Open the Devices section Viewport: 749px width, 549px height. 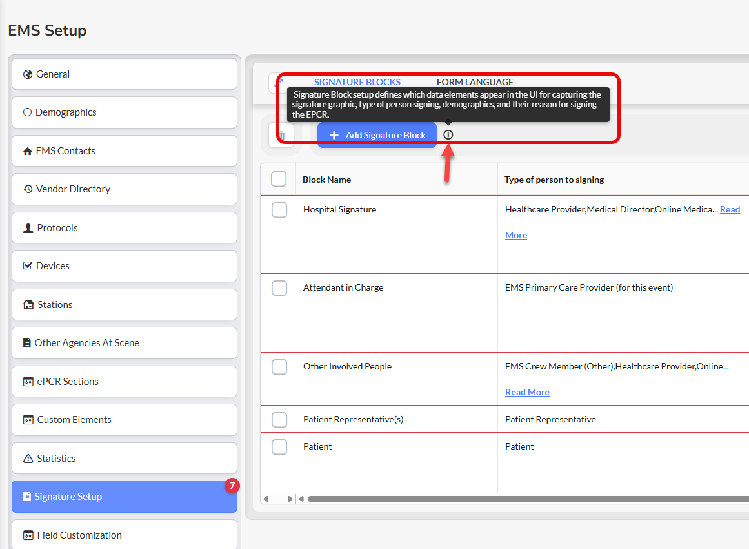click(x=125, y=266)
